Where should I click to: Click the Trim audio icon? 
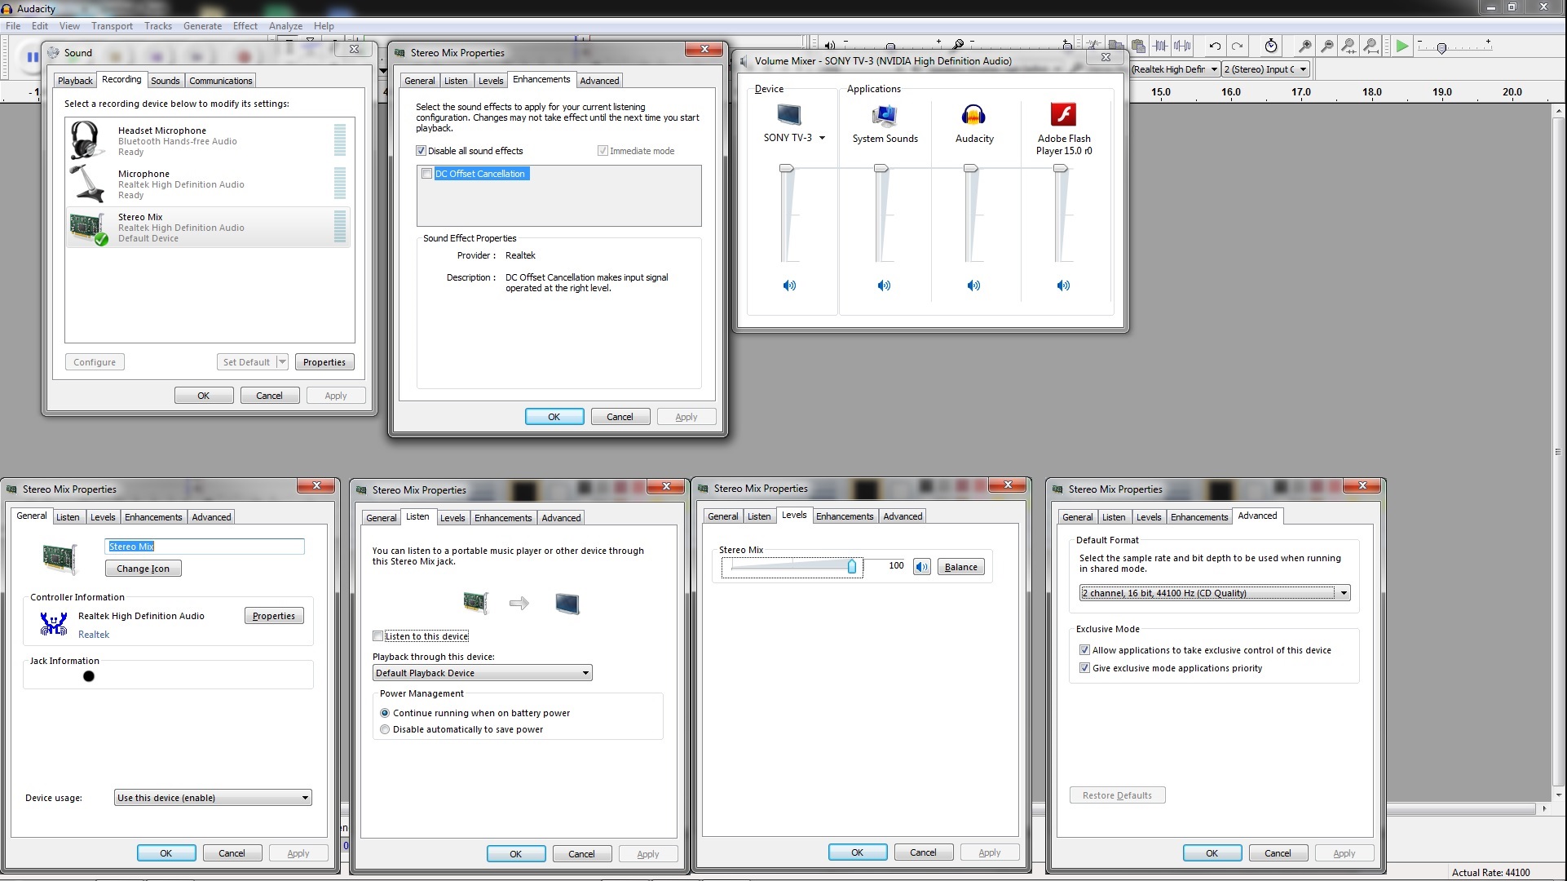(x=1160, y=46)
